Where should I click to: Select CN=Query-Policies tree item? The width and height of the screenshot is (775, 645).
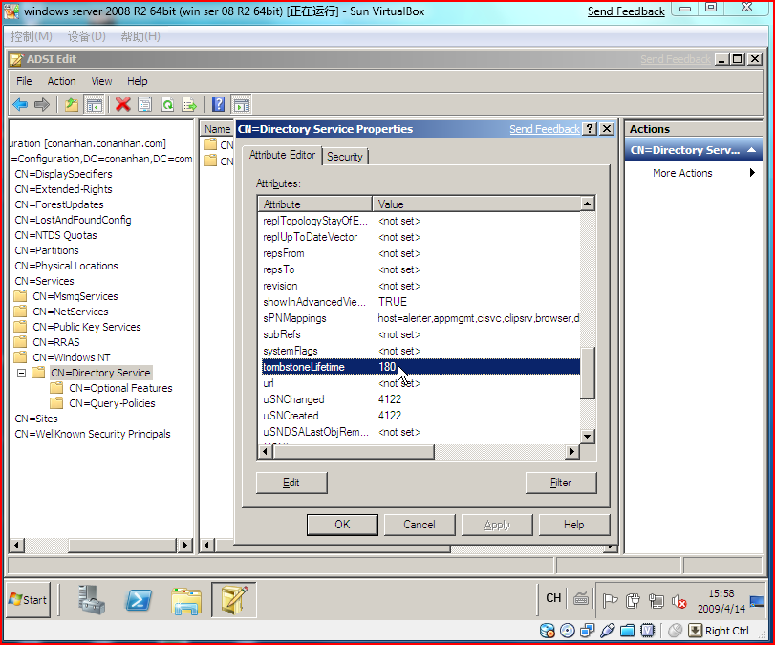click(x=112, y=403)
